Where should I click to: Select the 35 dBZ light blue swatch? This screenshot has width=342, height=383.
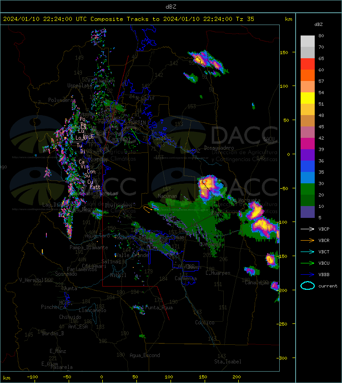307,177
